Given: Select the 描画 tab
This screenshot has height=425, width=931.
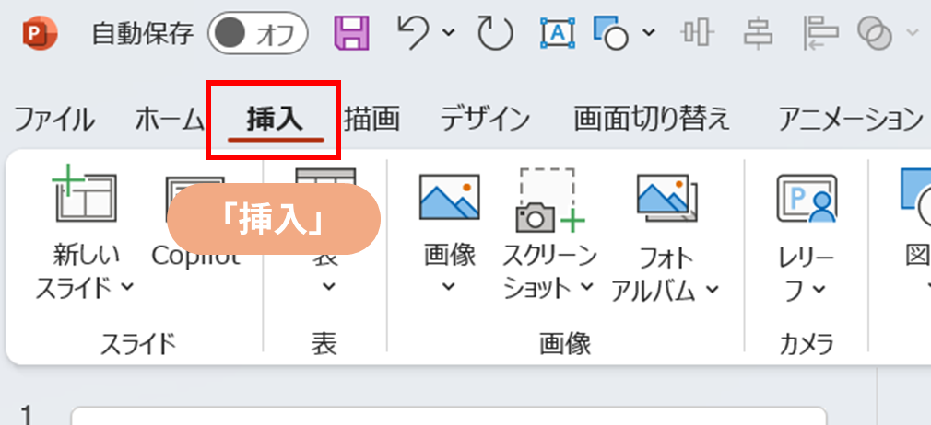Looking at the screenshot, I should 371,119.
